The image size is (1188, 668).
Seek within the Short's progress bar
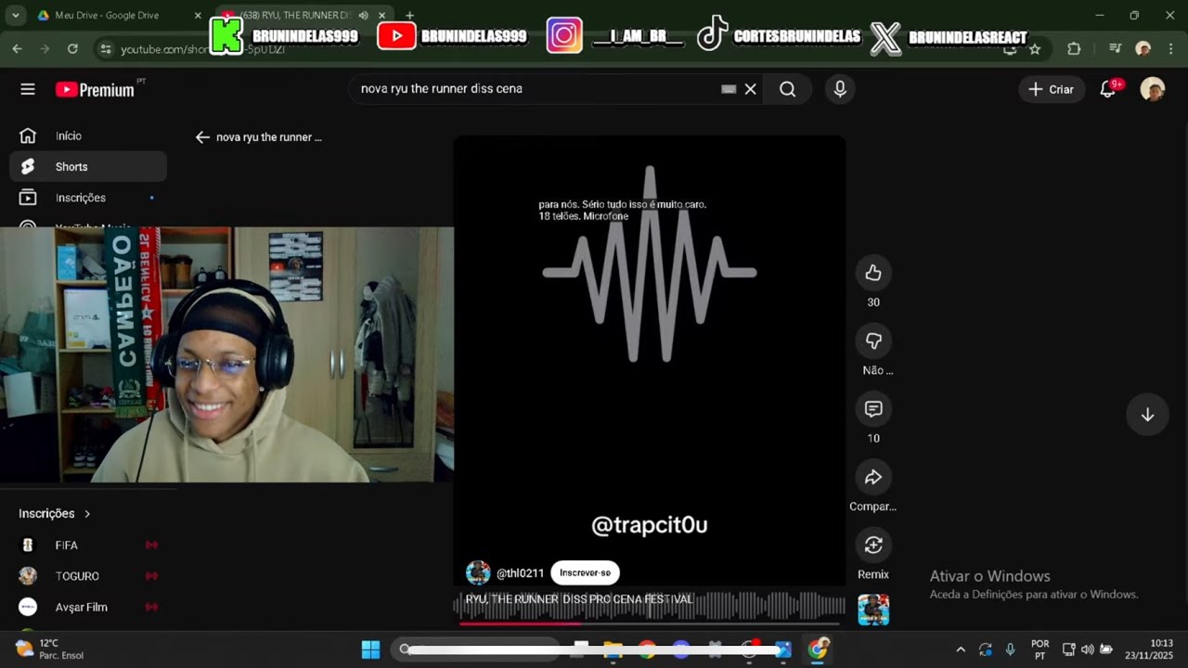(x=650, y=623)
